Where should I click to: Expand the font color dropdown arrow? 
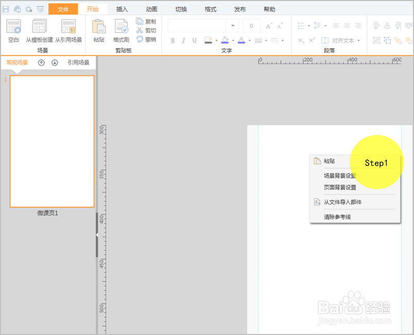coord(250,41)
